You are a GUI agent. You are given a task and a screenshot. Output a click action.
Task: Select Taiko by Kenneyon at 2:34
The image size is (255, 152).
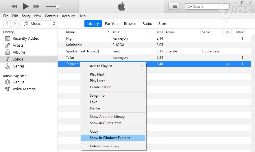coord(154,58)
